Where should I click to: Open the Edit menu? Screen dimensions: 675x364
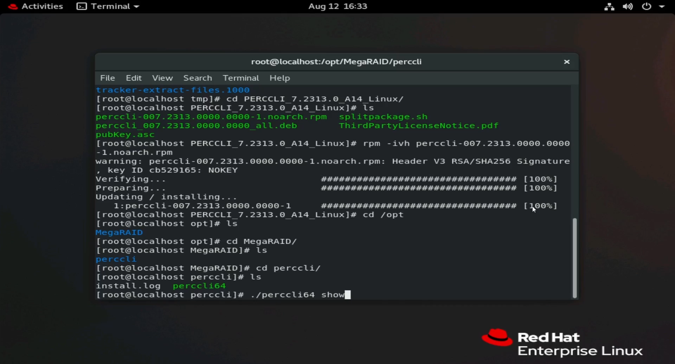click(x=134, y=78)
